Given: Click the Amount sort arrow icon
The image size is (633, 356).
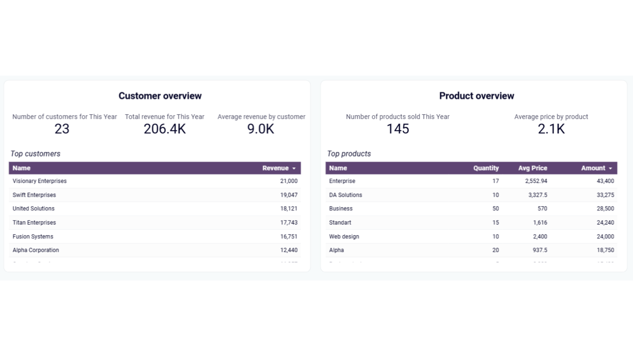Looking at the screenshot, I should 610,168.
